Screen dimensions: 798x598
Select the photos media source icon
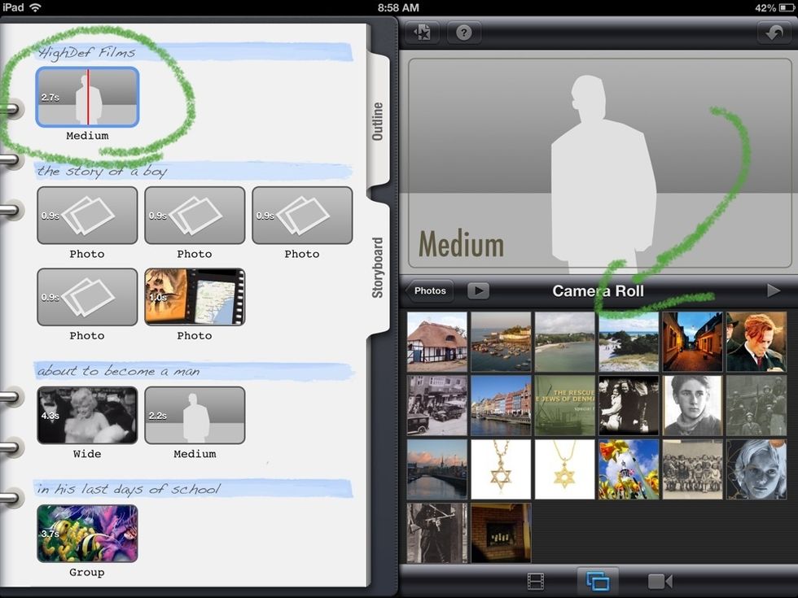(x=598, y=581)
